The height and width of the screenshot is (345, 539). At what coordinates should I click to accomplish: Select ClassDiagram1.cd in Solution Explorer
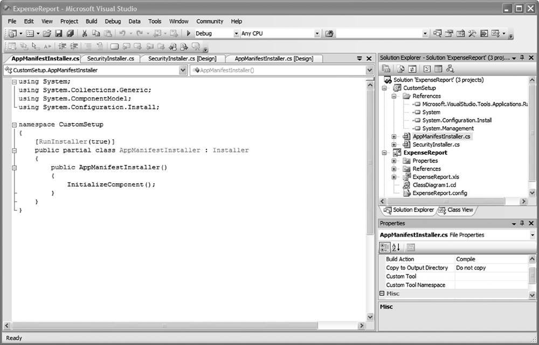pyautogui.click(x=434, y=185)
